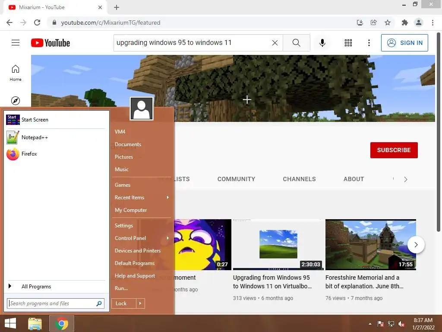The width and height of the screenshot is (442, 332).
Task: Click the Lock button
Action: (124, 303)
